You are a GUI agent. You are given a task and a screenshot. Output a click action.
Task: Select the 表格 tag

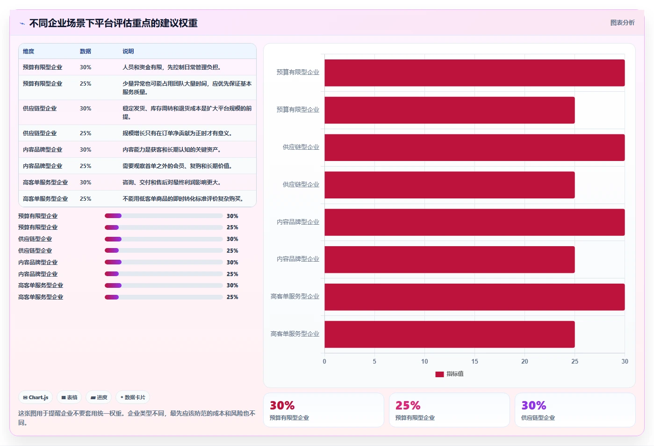69,397
